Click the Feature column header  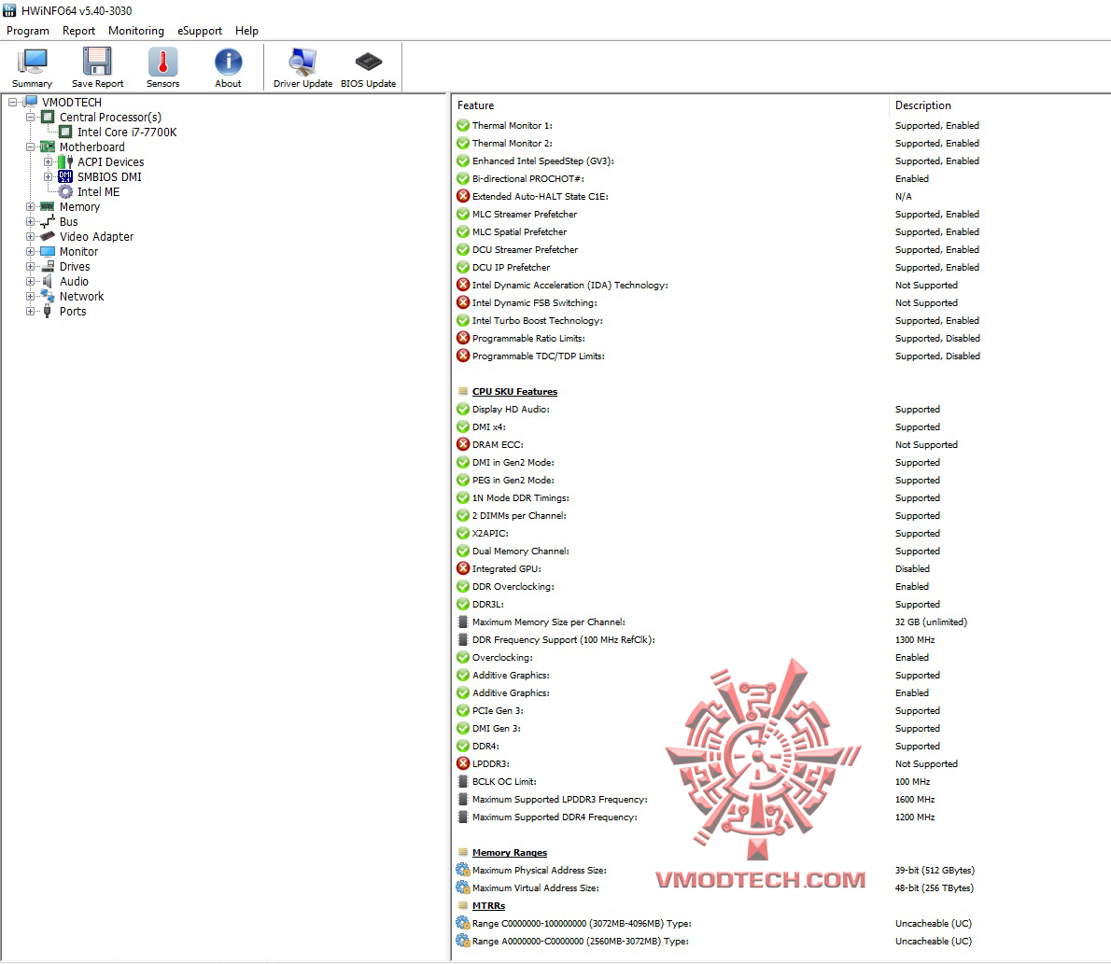pos(669,105)
